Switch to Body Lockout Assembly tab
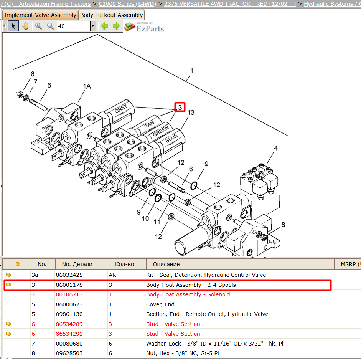Viewport: 361px width, 359px height. [x=111, y=15]
